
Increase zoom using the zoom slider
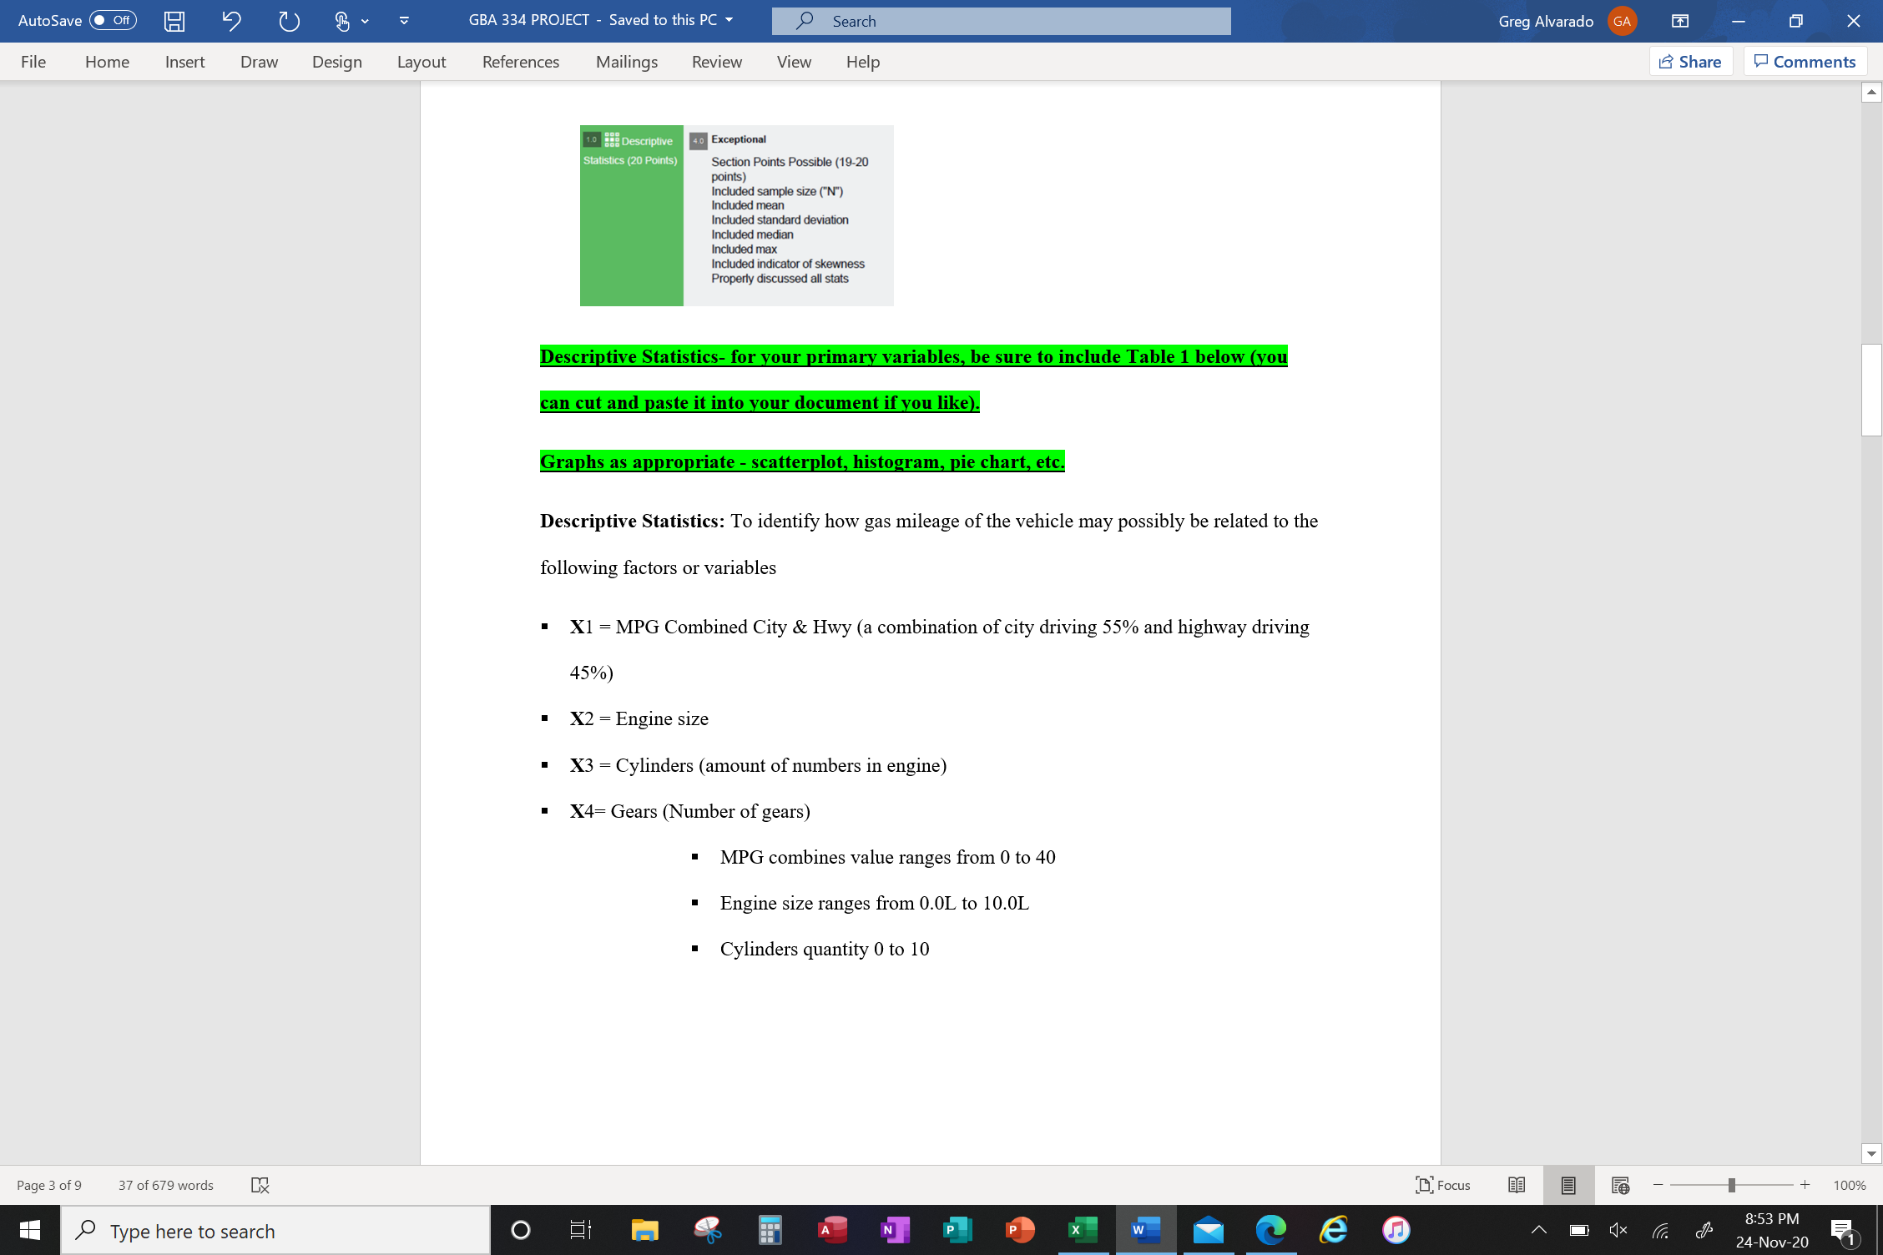[x=1805, y=1184]
